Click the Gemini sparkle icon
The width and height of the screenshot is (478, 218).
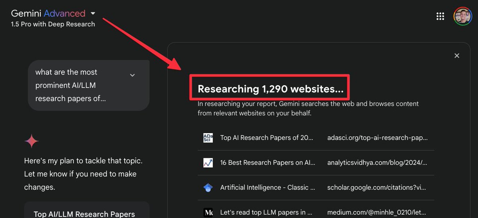point(31,141)
